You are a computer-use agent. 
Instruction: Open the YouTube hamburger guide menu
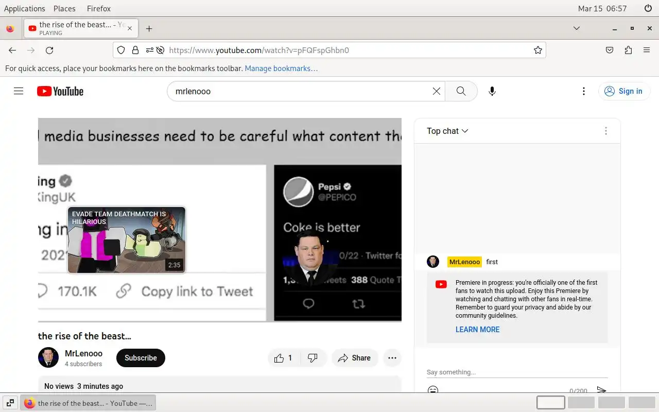click(x=19, y=91)
